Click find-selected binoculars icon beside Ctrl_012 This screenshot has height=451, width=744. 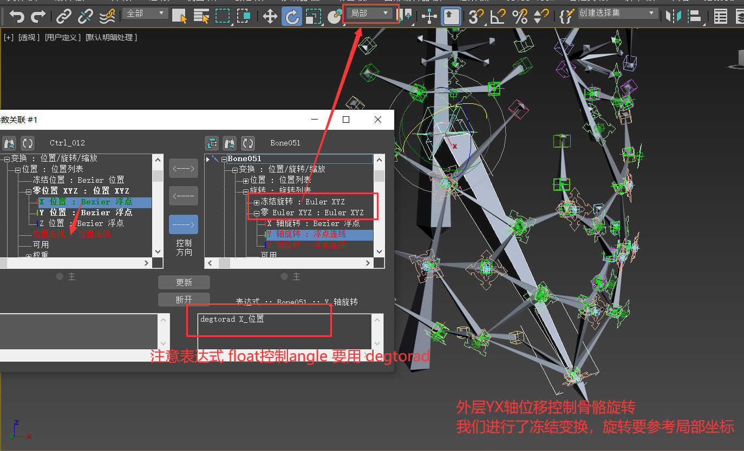9,143
